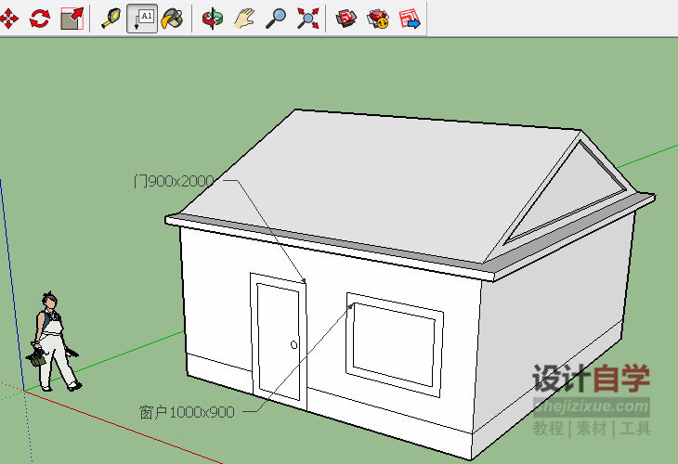678x464 pixels.
Task: Select the Zoom magnifier tool
Action: 276,19
